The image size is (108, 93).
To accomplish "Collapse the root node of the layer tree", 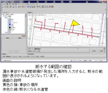I will click(x=2, y=15).
